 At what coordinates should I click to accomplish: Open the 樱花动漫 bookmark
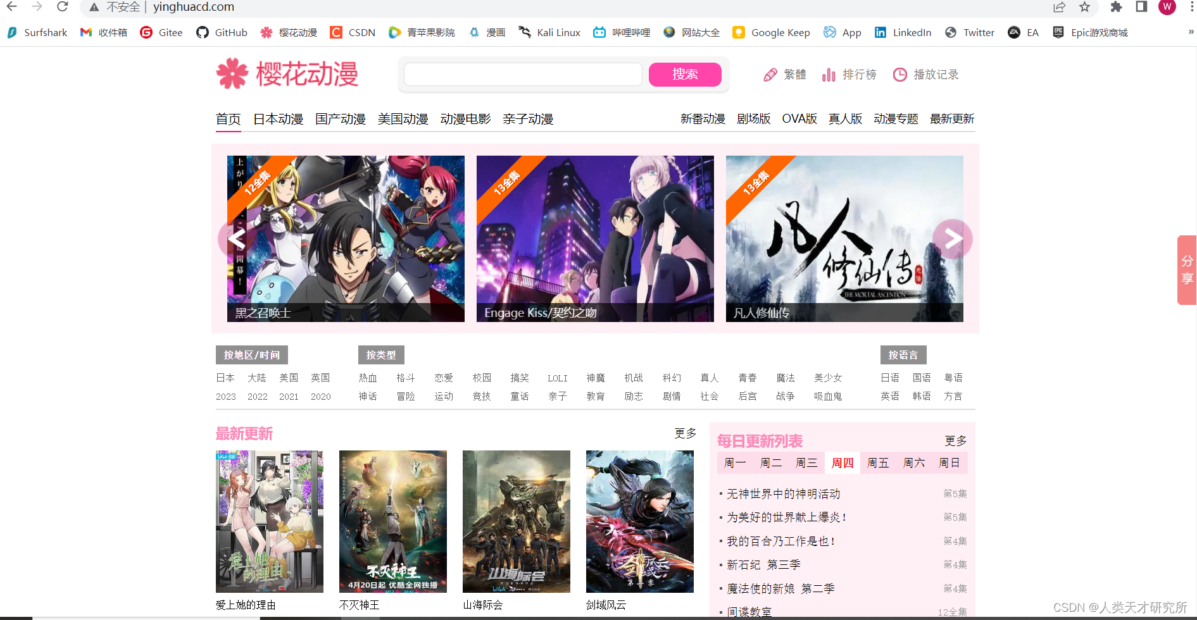289,32
